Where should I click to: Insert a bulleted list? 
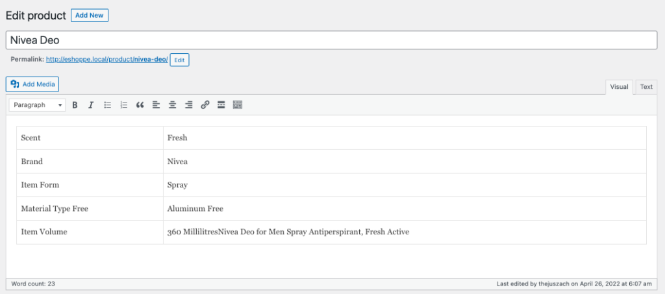(108, 104)
